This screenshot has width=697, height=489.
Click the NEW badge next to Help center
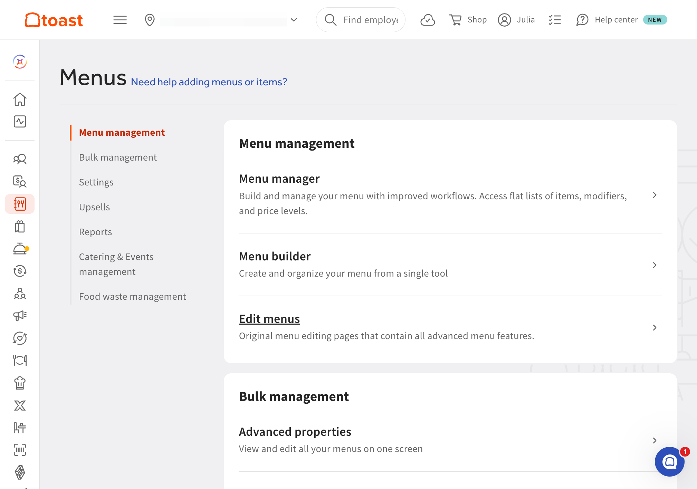pyautogui.click(x=655, y=20)
